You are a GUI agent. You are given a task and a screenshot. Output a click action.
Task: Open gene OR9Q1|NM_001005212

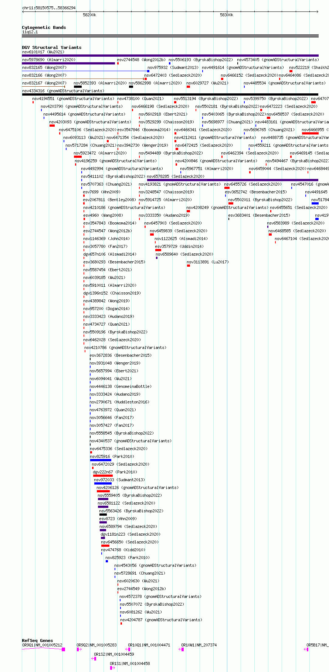[x=42, y=645]
